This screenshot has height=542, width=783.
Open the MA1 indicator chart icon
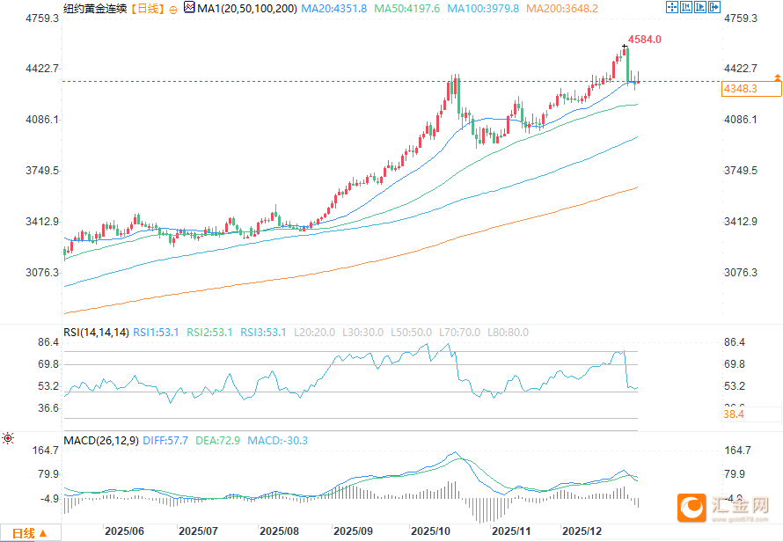189,8
